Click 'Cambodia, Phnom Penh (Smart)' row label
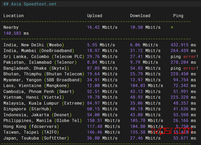201x145 pixels. click(39, 91)
